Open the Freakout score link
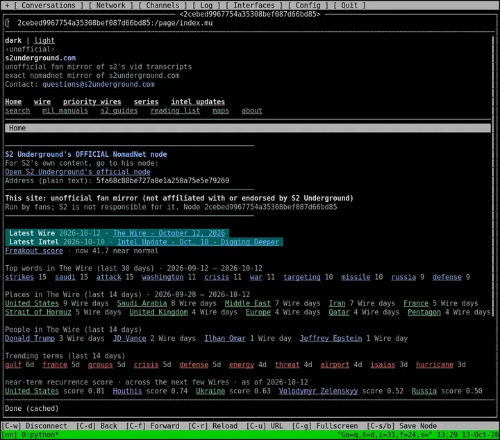Image resolution: width=500 pixels, height=440 pixels. [x=34, y=251]
